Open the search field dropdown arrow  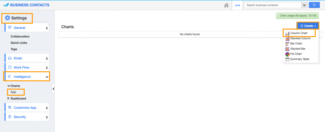[305, 5]
